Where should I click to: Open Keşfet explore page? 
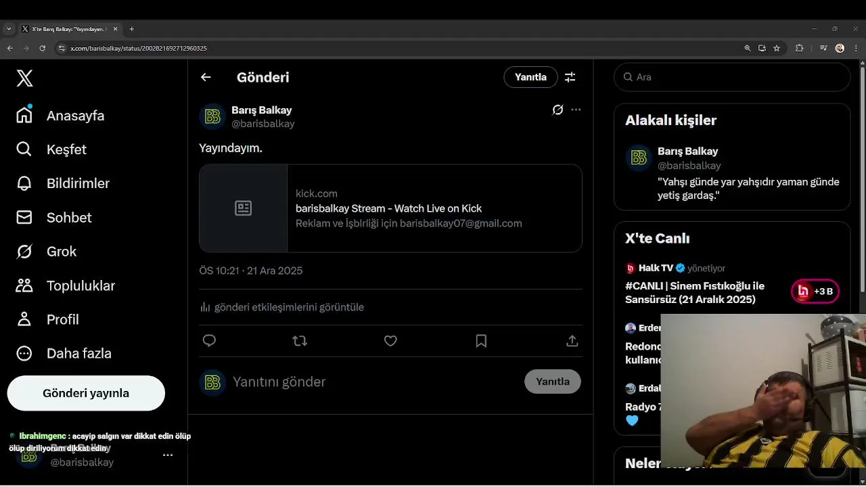tap(51, 149)
